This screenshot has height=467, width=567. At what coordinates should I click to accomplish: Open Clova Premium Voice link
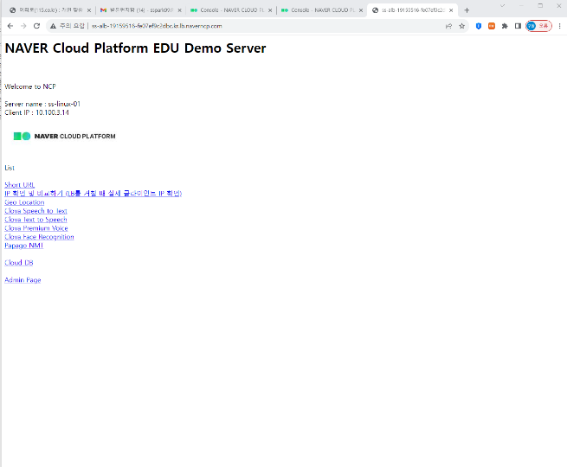point(36,228)
